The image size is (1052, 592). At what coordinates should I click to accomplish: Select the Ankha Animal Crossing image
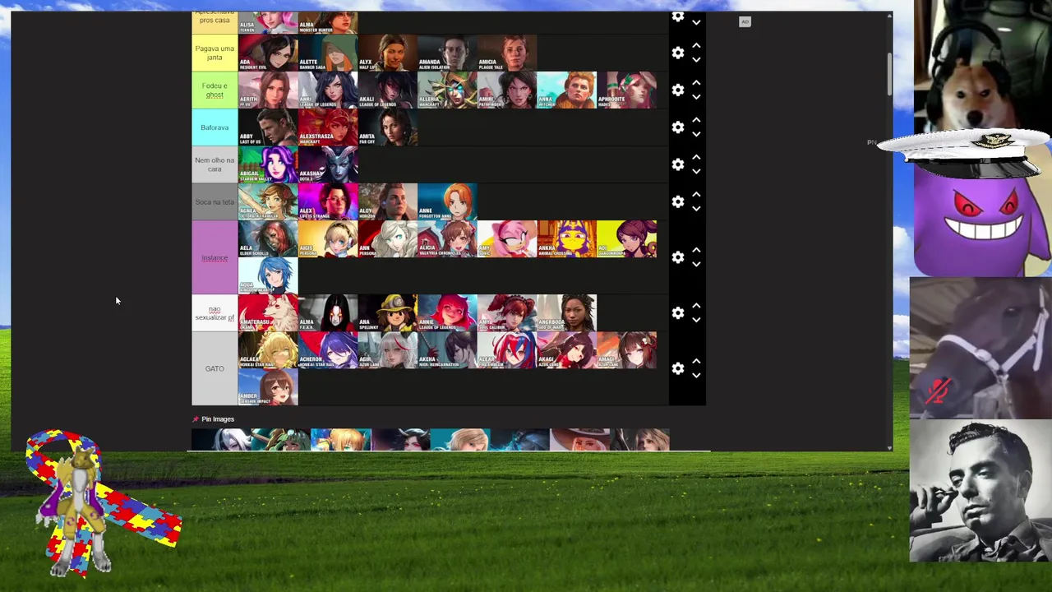pyautogui.click(x=567, y=238)
